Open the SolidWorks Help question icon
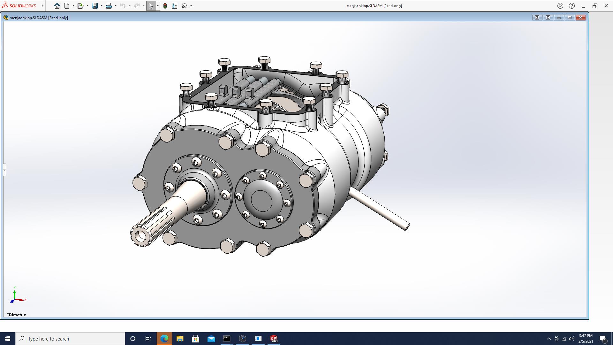This screenshot has height=345, width=613. (x=572, y=6)
